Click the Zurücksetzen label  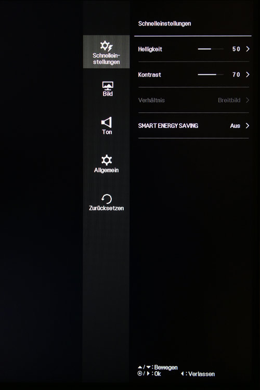[106, 208]
